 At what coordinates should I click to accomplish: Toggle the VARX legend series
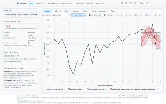coord(129,15)
